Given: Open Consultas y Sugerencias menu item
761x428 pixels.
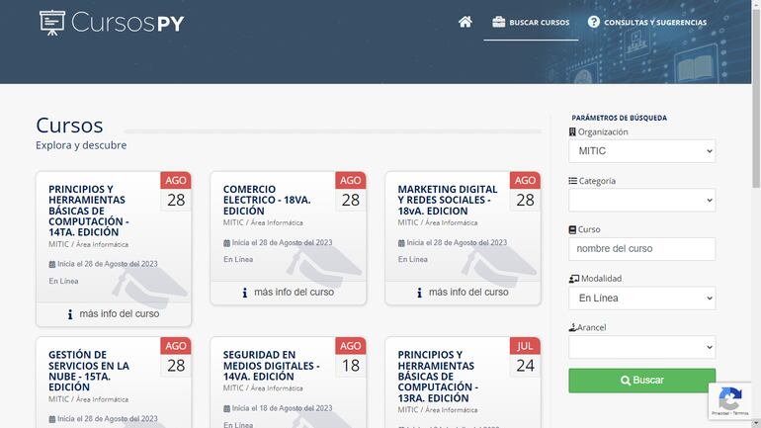Looking at the screenshot, I should click(x=654, y=22).
